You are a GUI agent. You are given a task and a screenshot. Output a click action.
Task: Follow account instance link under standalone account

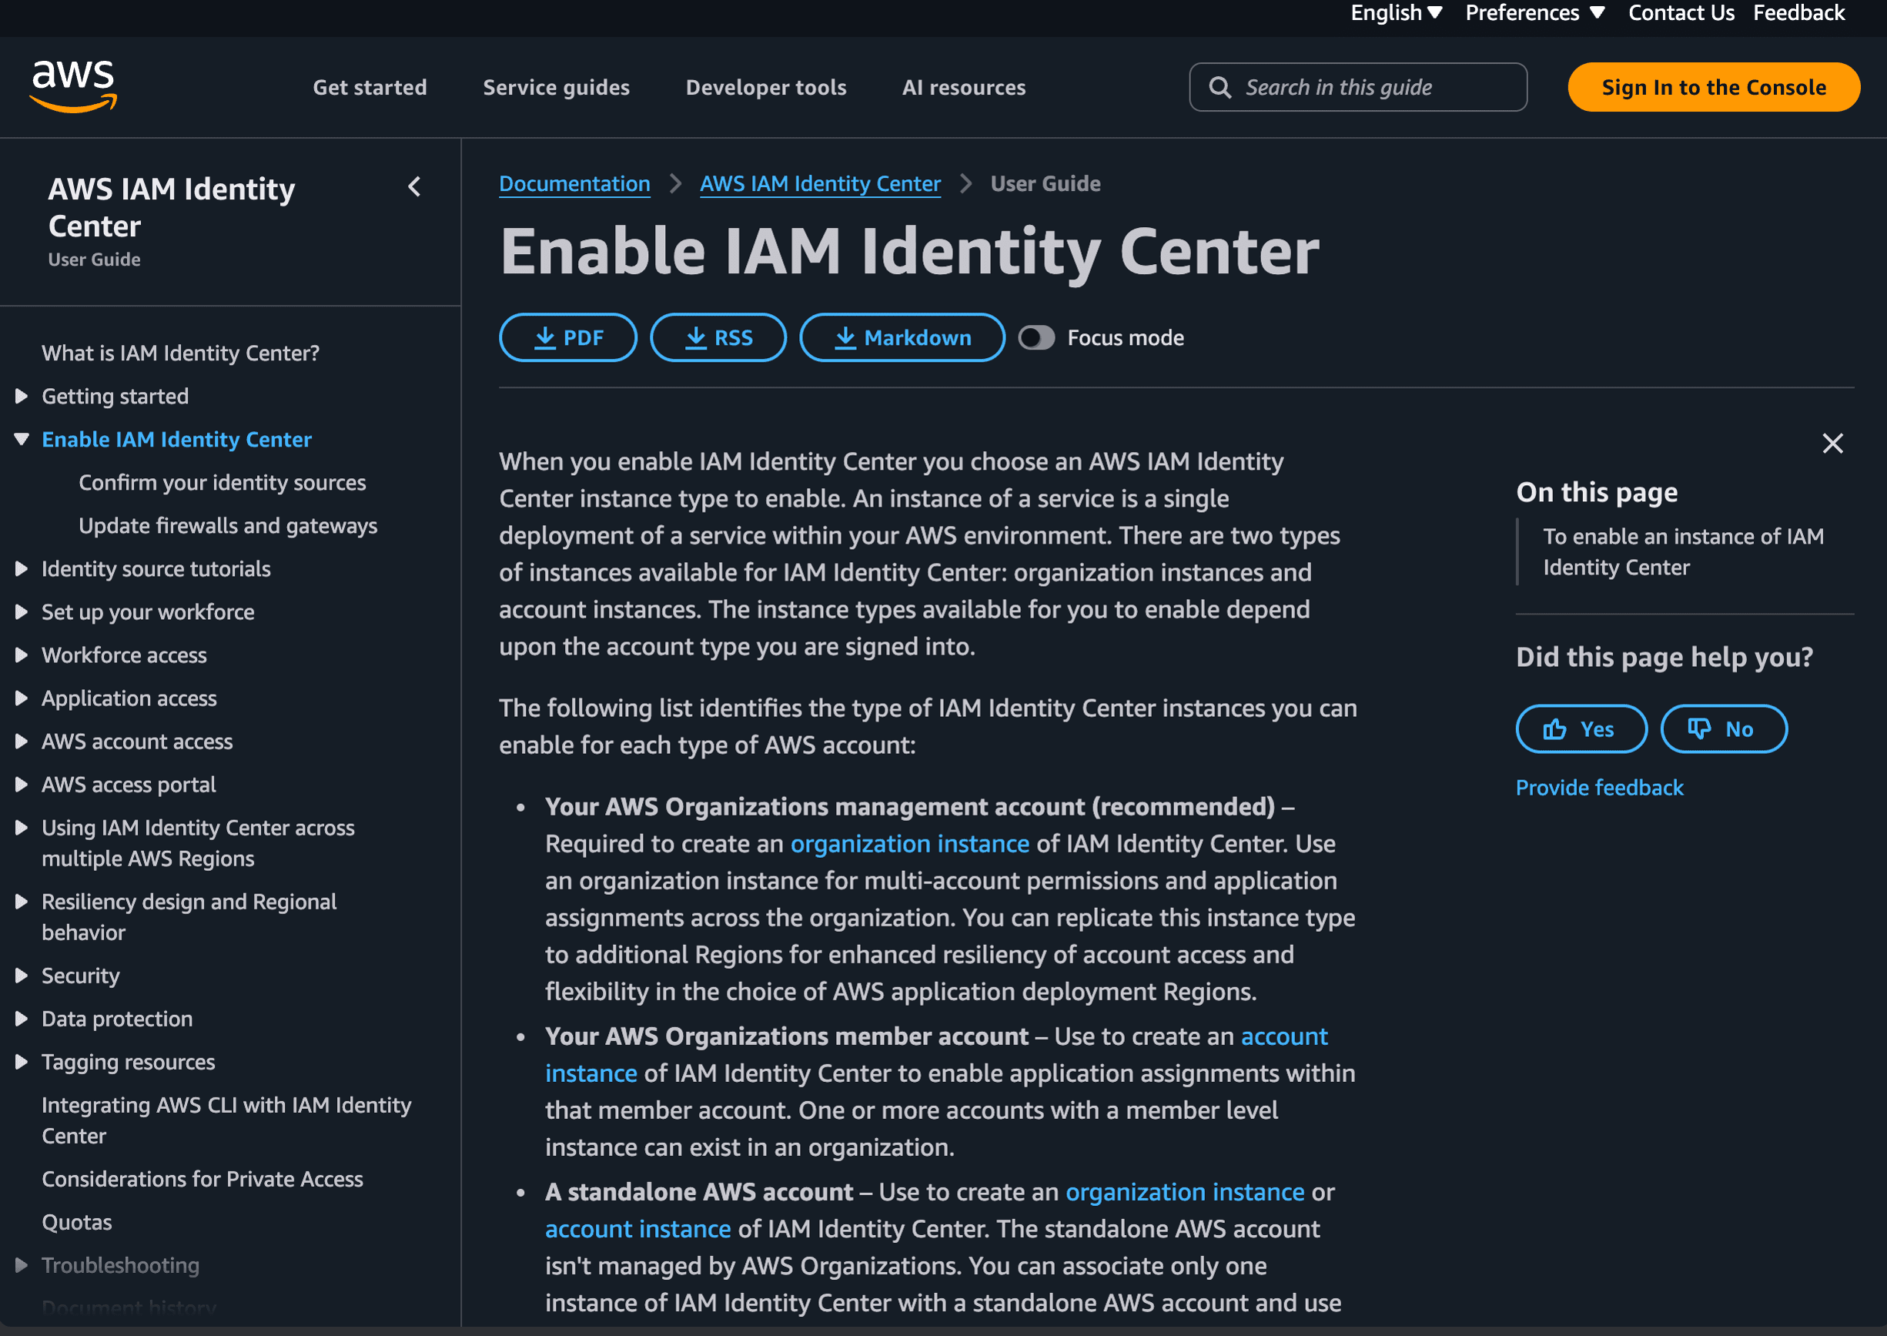[637, 1229]
